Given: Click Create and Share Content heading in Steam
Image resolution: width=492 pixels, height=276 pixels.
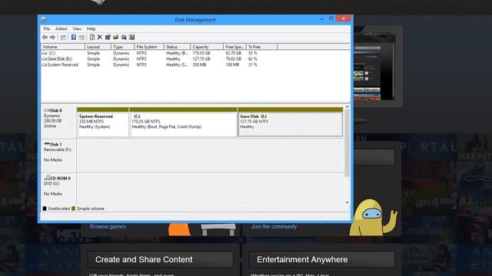Looking at the screenshot, I should point(144,259).
